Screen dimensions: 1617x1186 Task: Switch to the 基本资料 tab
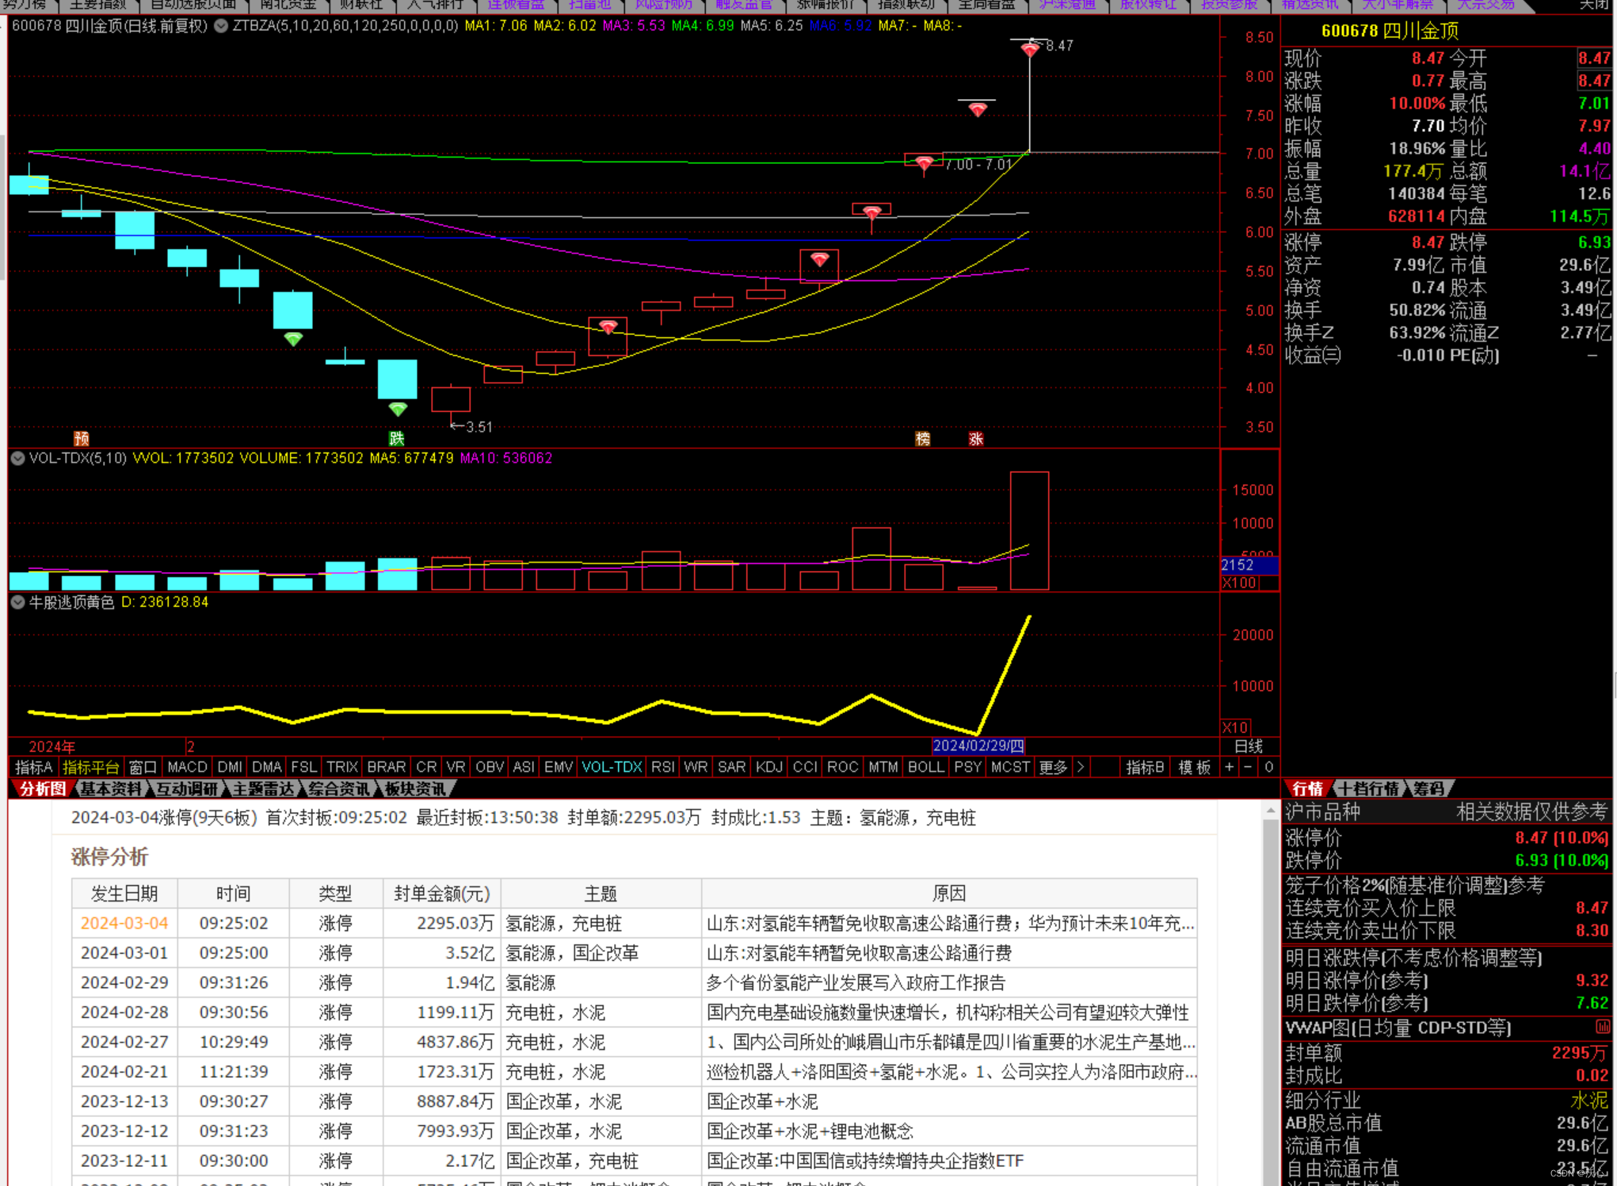pos(110,789)
